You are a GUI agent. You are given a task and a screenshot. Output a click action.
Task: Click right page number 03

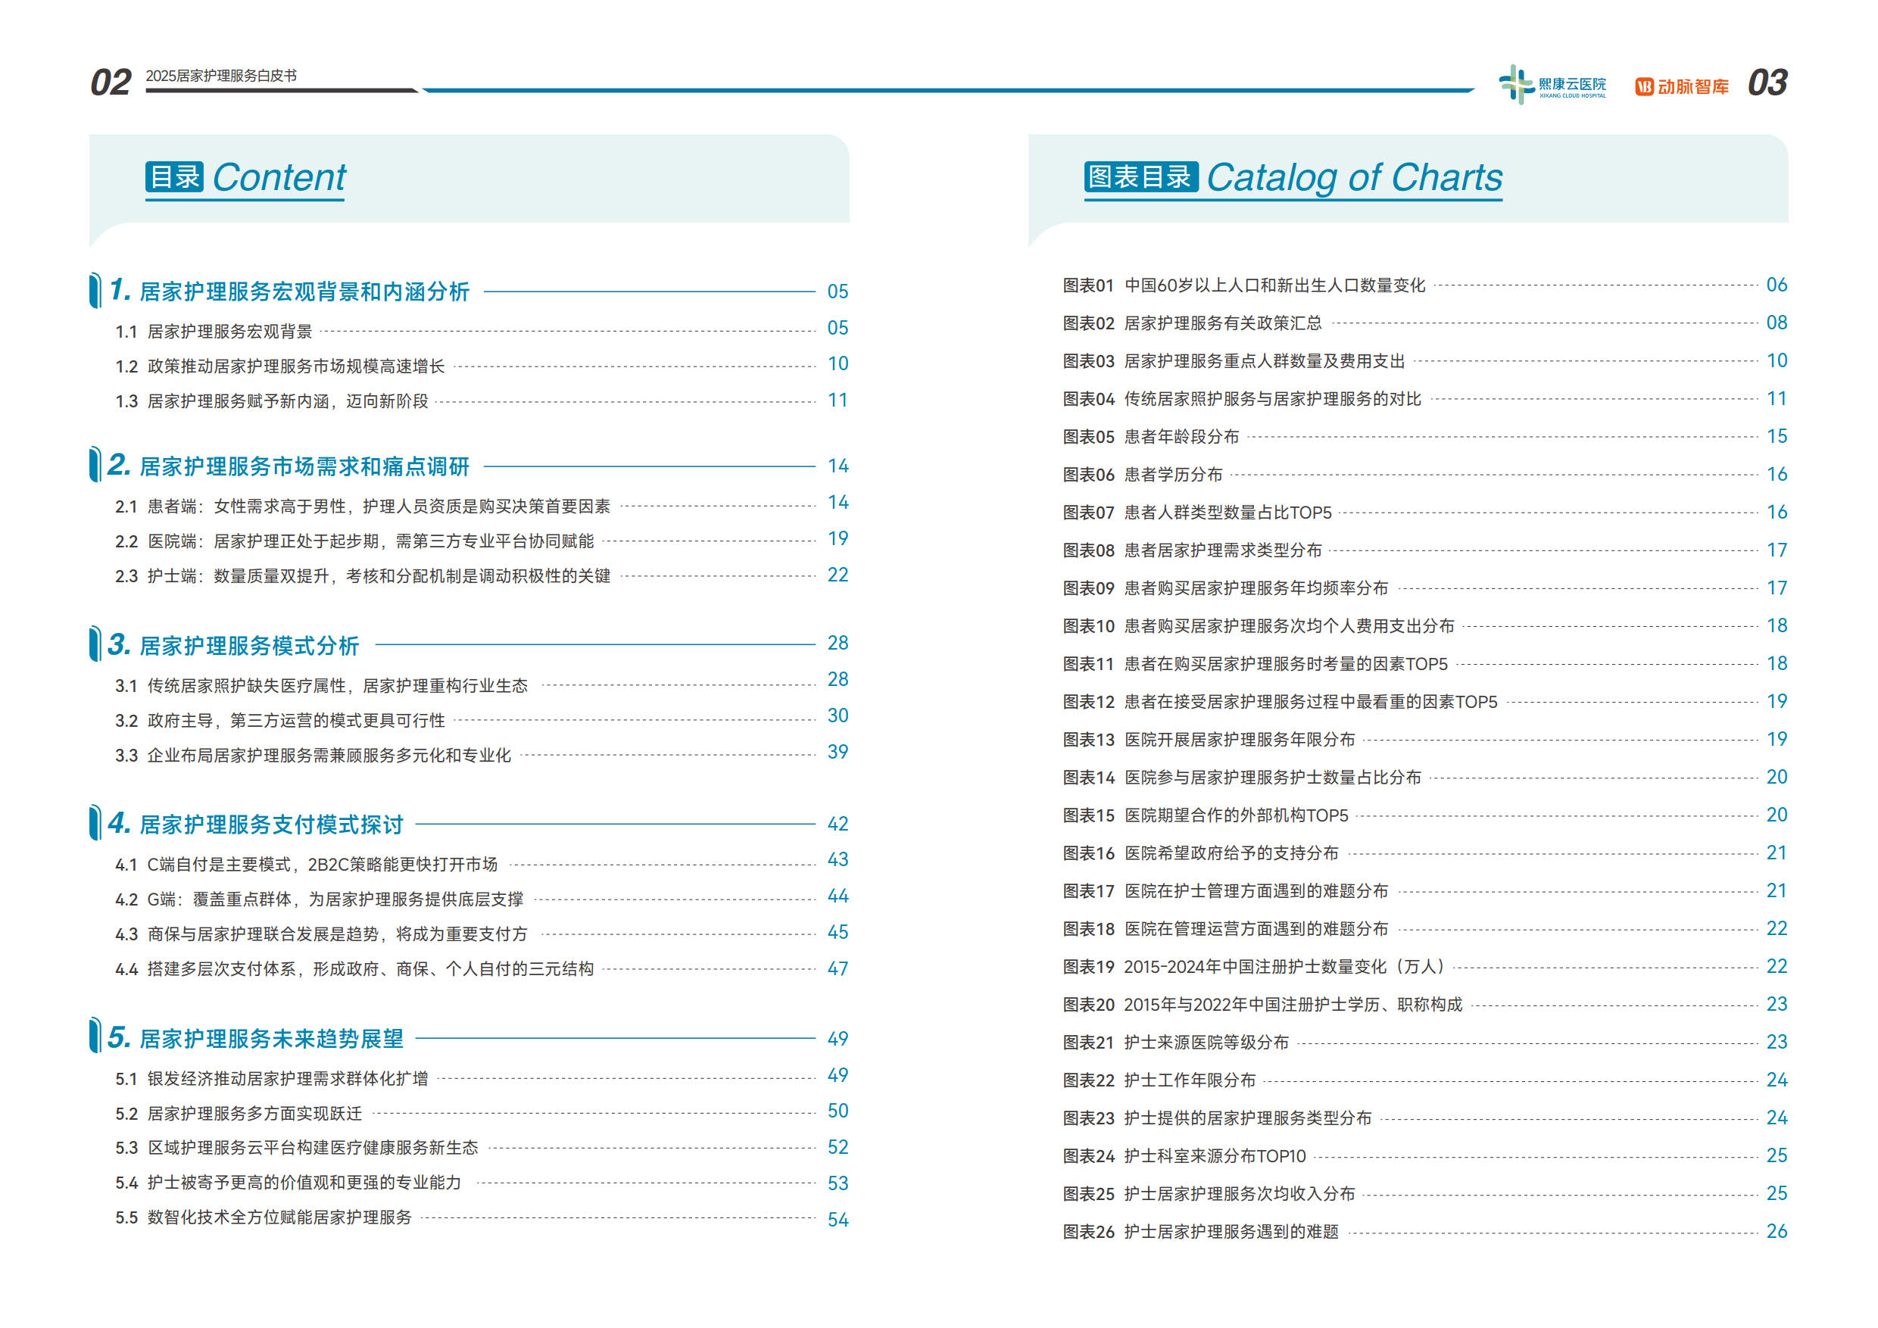click(x=1767, y=83)
